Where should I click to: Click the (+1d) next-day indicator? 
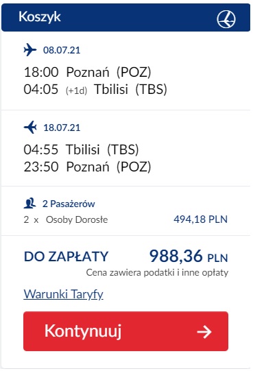tap(76, 91)
